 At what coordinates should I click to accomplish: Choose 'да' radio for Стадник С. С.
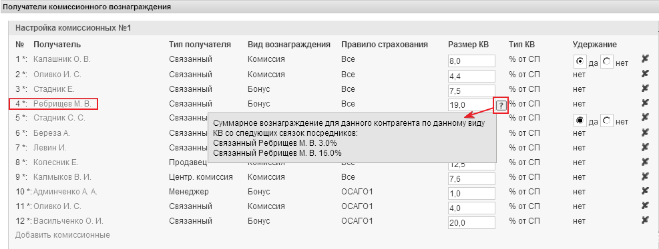tap(580, 121)
